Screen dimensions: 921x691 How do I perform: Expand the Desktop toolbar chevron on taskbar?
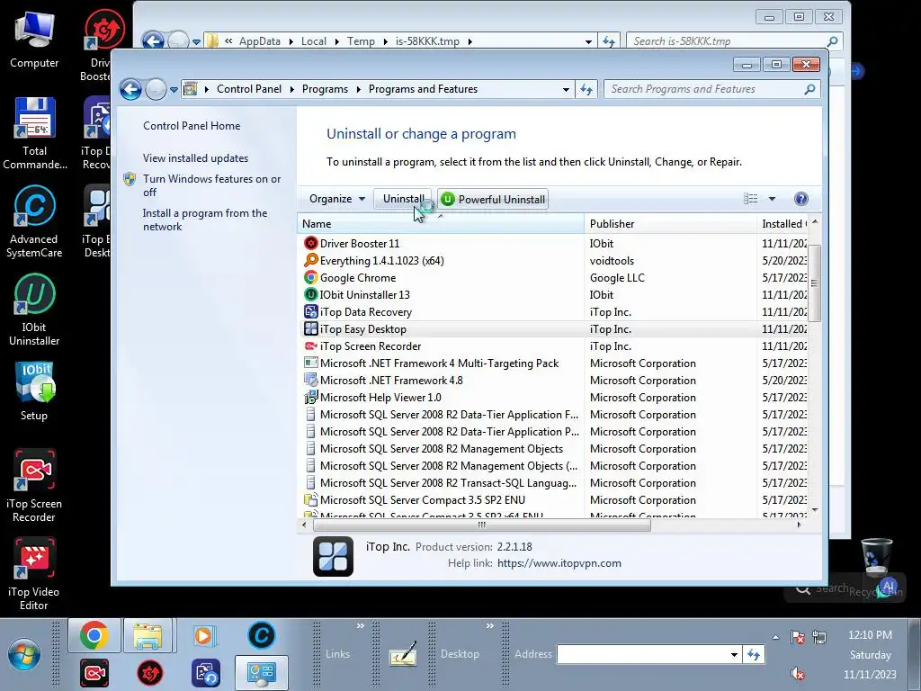click(490, 626)
